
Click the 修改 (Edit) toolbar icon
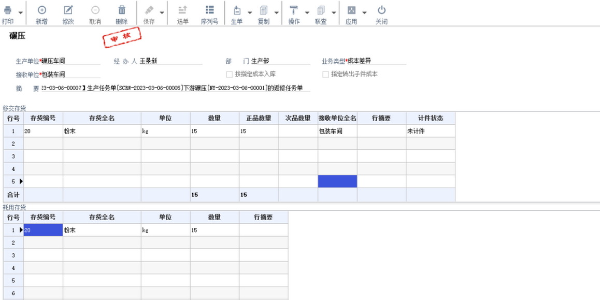click(x=68, y=10)
